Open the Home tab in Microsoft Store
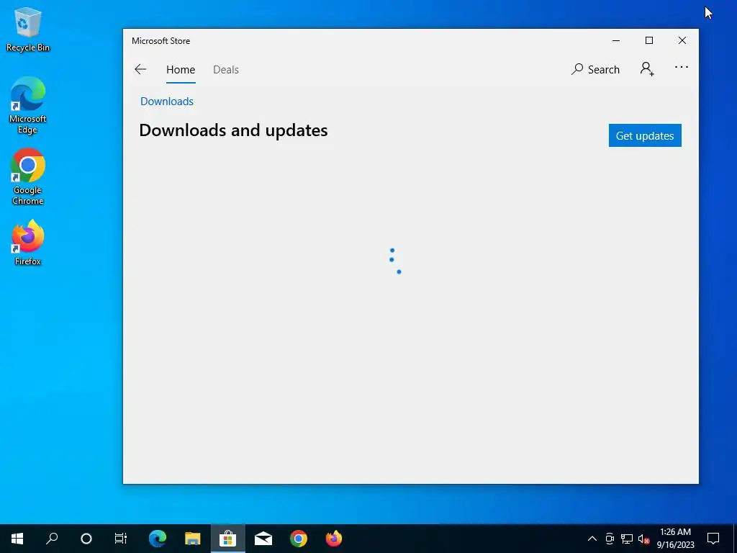Viewport: 737px width, 553px height. click(181, 70)
